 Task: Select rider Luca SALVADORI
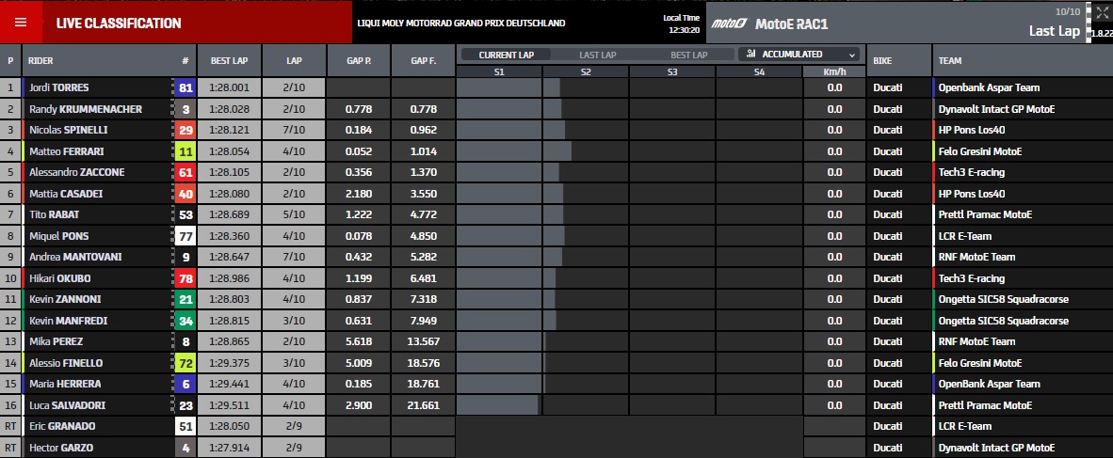(x=68, y=405)
